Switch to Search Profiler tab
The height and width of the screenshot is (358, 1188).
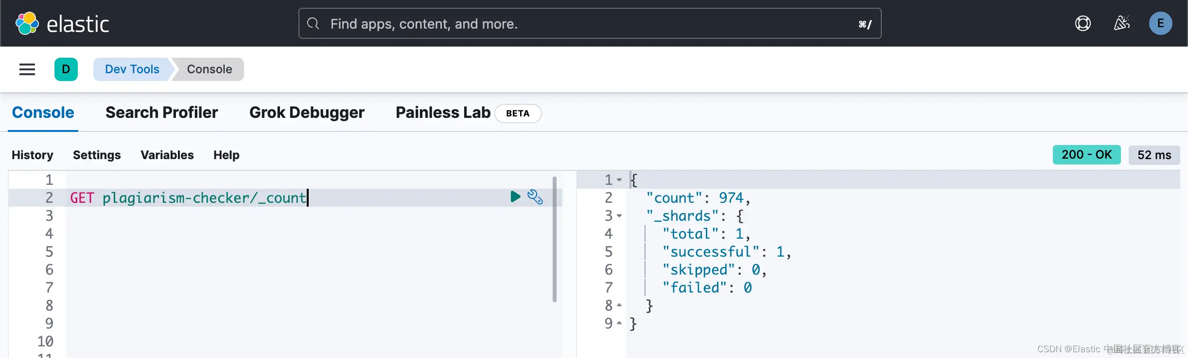(162, 113)
